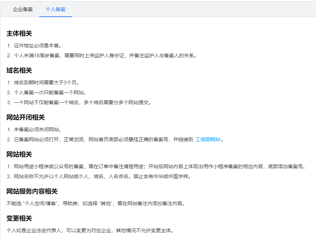Click the 网站相关 section heading
316x240 pixels.
[x=19, y=154]
